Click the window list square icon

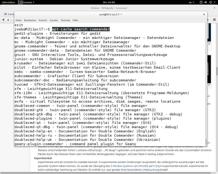tap(201, 2)
